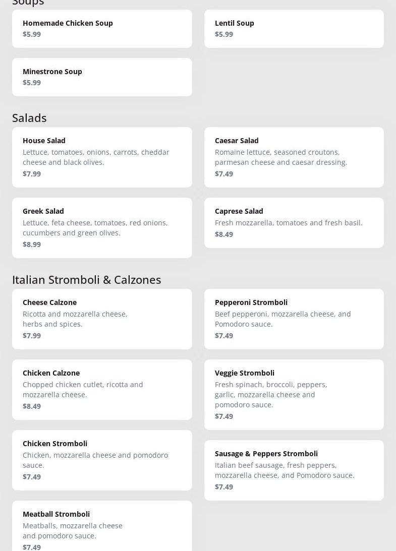The image size is (396, 551).
Task: Choose the Pepperoni Stromboli card
Action: [294, 319]
